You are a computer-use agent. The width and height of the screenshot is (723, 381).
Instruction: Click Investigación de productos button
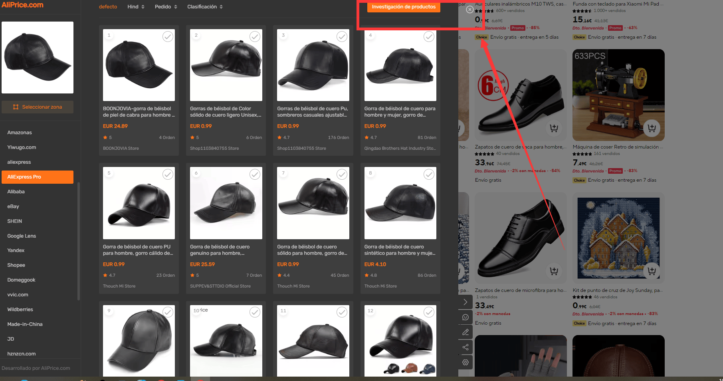pyautogui.click(x=404, y=7)
